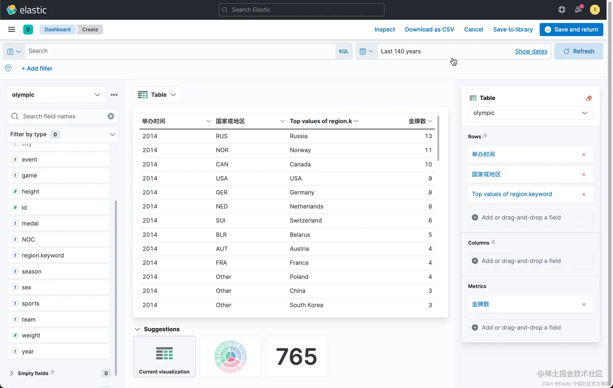Screen dimensions: 613x388
Task: Open Top values of region.k column menu
Action: click(356, 121)
